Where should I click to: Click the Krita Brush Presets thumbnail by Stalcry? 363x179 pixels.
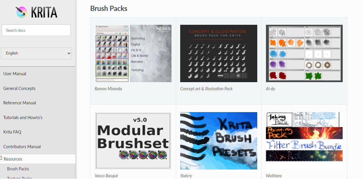point(219,141)
